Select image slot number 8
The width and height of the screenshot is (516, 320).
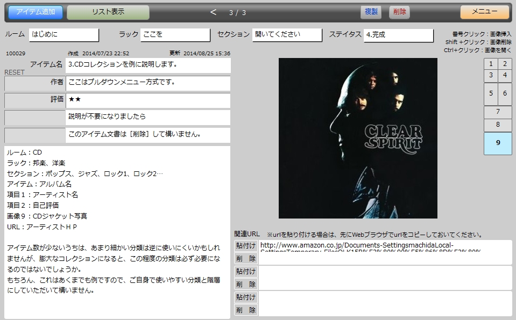tap(498, 125)
